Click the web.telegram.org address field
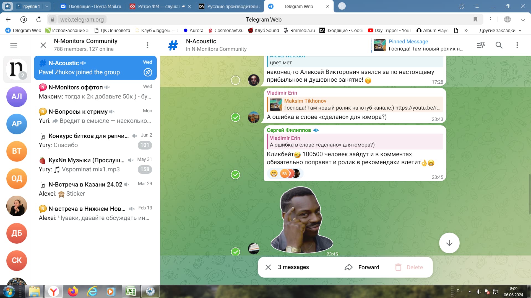Image resolution: width=531 pixels, height=298 pixels. pyautogui.click(x=82, y=20)
